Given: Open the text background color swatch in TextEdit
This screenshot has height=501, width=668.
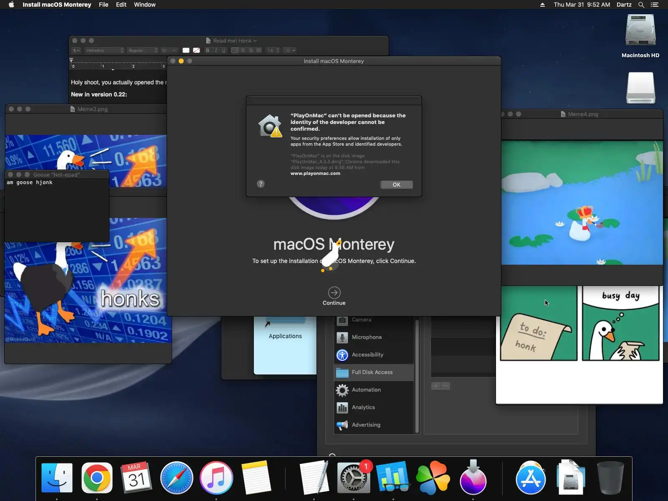Looking at the screenshot, I should [x=196, y=51].
